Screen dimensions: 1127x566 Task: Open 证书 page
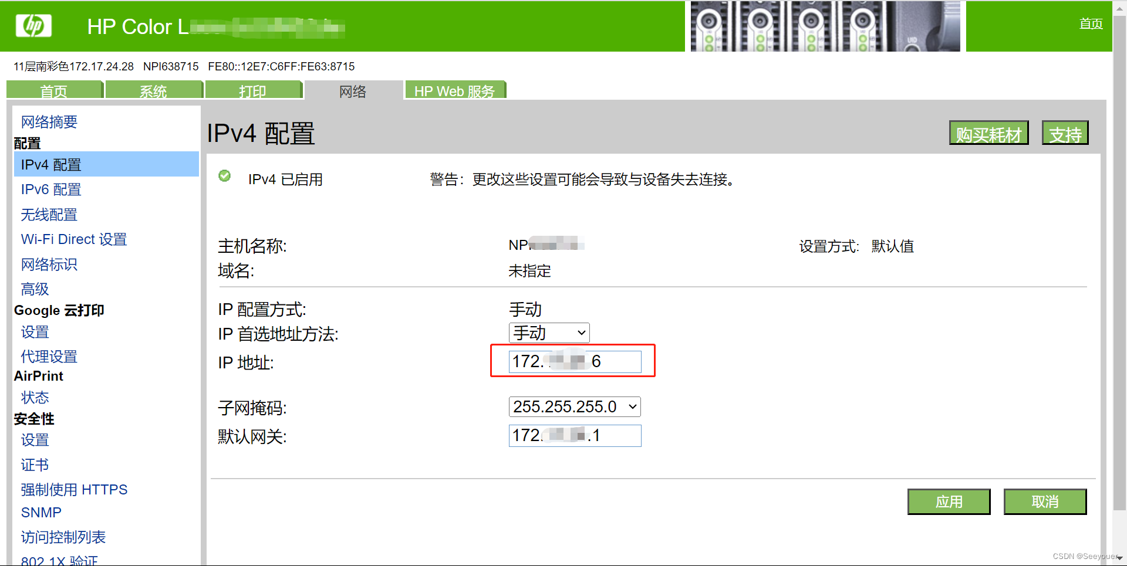(35, 465)
